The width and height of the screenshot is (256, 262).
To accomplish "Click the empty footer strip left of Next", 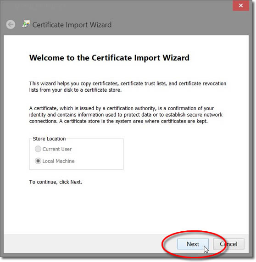I will (x=83, y=244).
